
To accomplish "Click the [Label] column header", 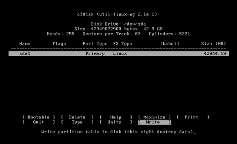I will 170,44.
